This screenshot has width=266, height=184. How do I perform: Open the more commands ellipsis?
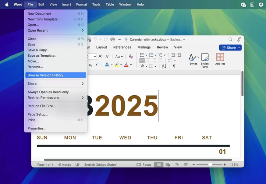tap(120, 39)
